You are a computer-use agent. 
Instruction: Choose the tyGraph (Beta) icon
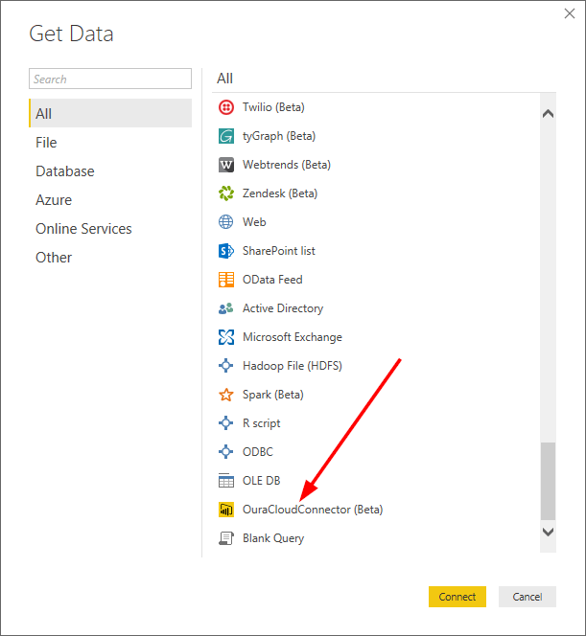click(x=225, y=136)
